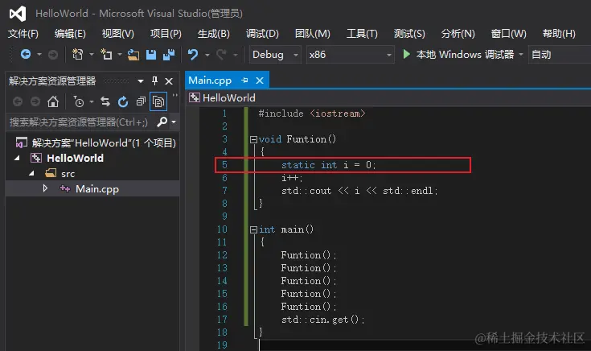The image size is (591, 351).
Task: Click the save all toolbar icon
Action: pyautogui.click(x=169, y=55)
